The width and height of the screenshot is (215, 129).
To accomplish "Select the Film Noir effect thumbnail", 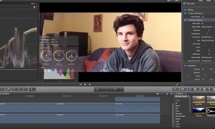I will point(199,111).
